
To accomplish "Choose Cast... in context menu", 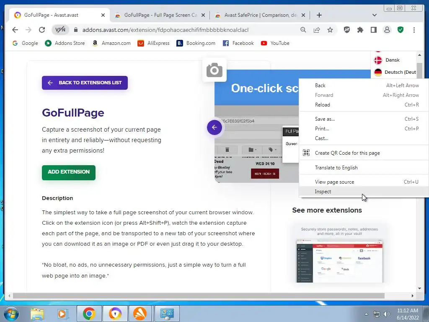I will point(364,138).
